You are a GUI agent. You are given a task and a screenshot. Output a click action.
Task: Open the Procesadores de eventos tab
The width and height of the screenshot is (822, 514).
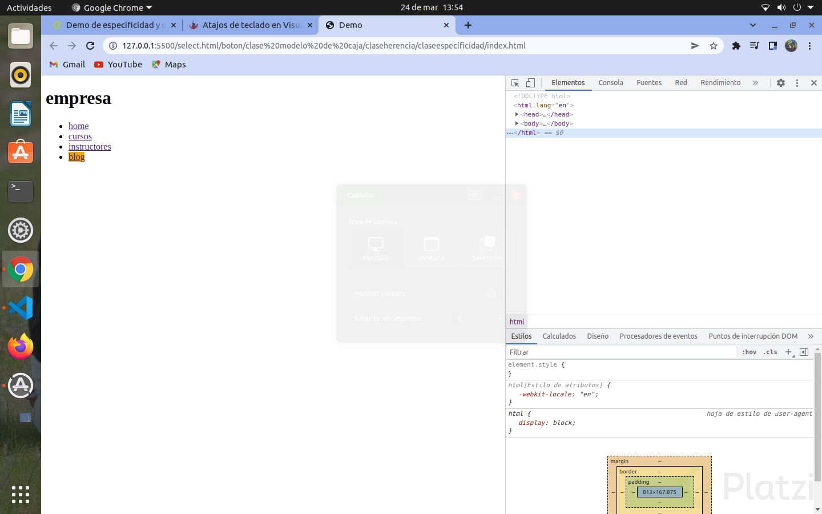click(659, 336)
